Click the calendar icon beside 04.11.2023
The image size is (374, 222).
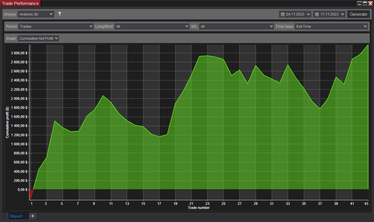point(283,14)
